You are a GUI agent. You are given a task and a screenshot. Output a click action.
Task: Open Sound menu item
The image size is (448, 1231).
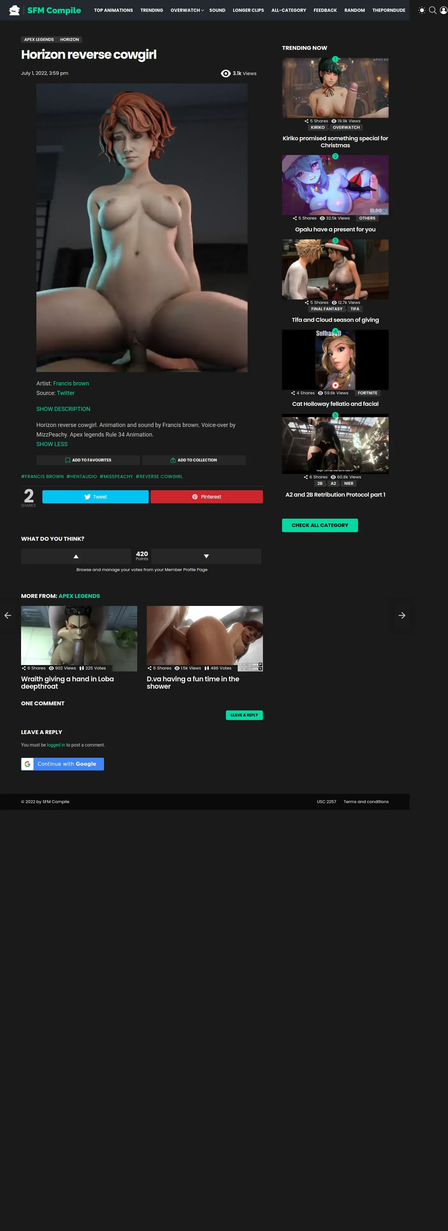pyautogui.click(x=217, y=10)
